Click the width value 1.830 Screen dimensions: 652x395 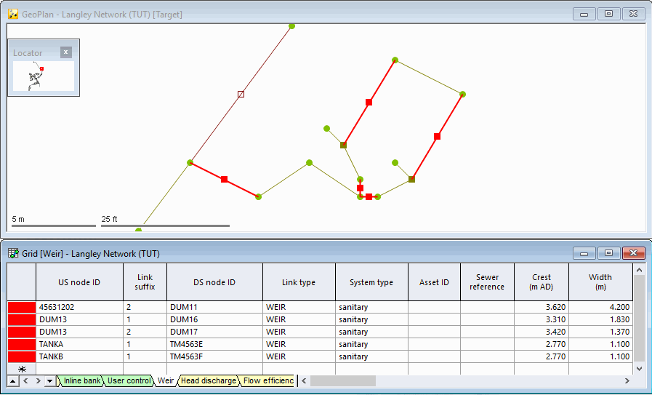[600, 319]
